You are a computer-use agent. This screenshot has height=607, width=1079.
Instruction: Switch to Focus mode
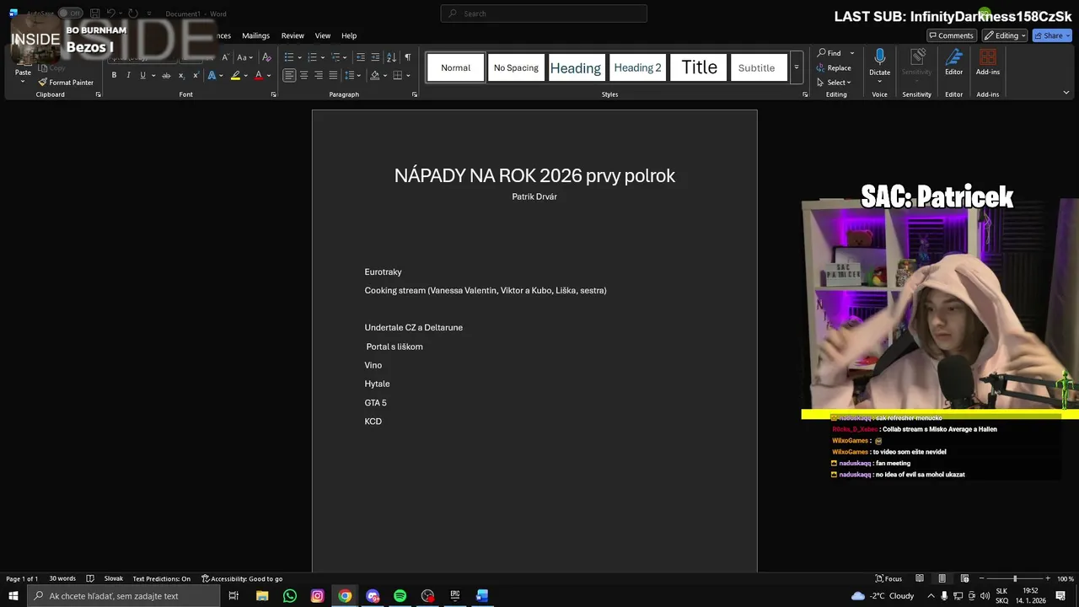pos(888,578)
